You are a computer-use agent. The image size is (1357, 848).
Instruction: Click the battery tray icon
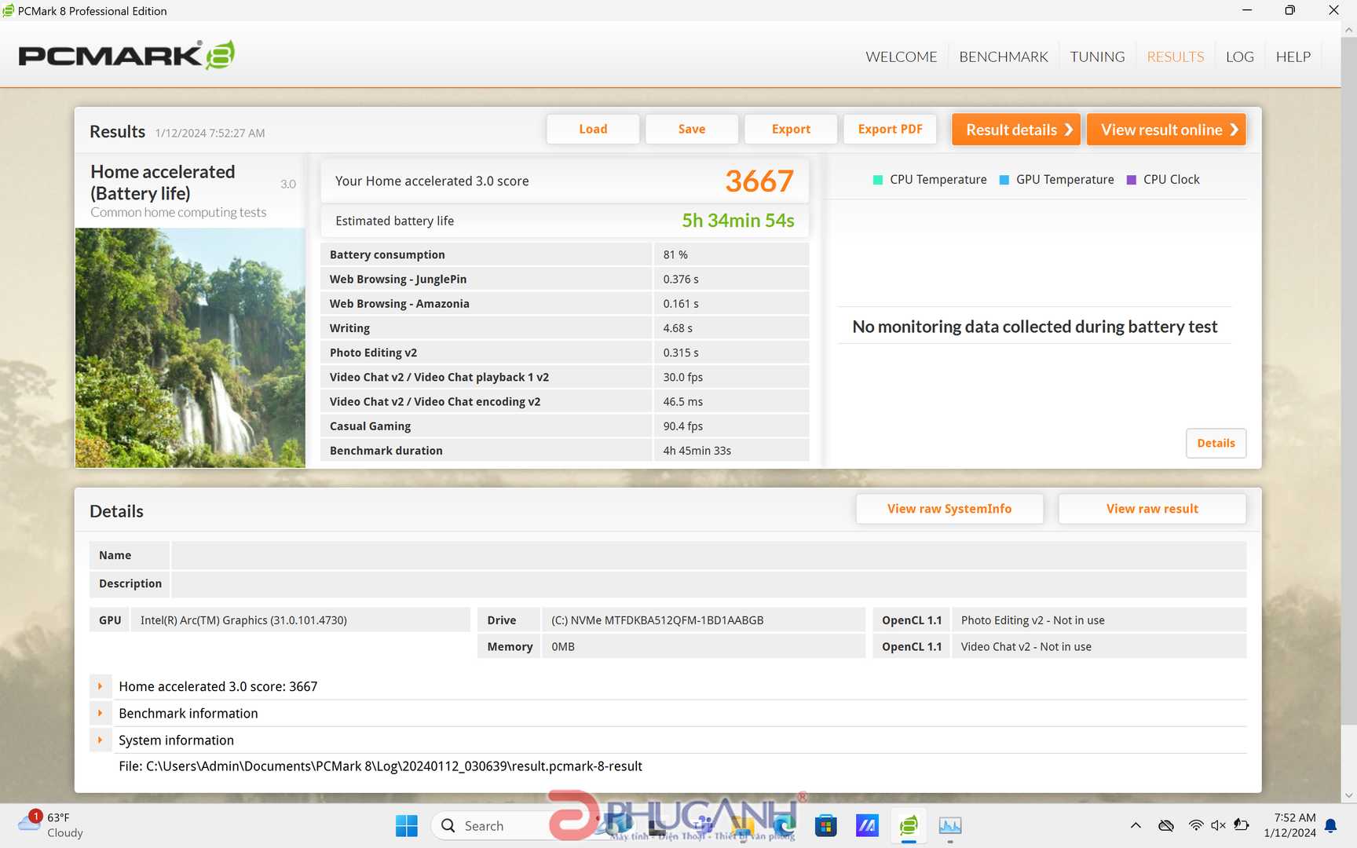pos(1242,825)
